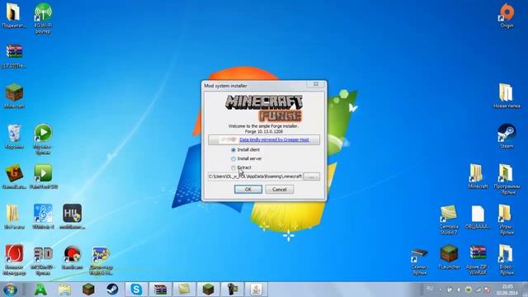The height and width of the screenshot is (297, 528).
Task: Open the Minecraft folder shortcut on the right
Action: pos(478,177)
